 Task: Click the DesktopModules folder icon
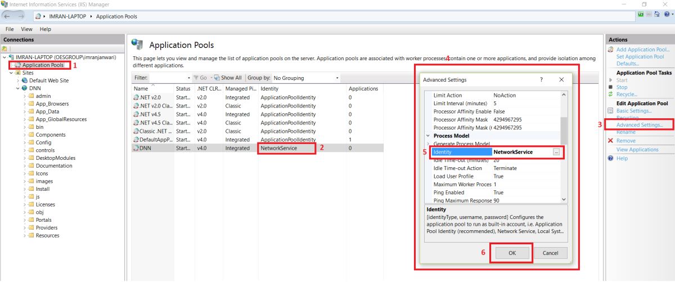click(31, 158)
